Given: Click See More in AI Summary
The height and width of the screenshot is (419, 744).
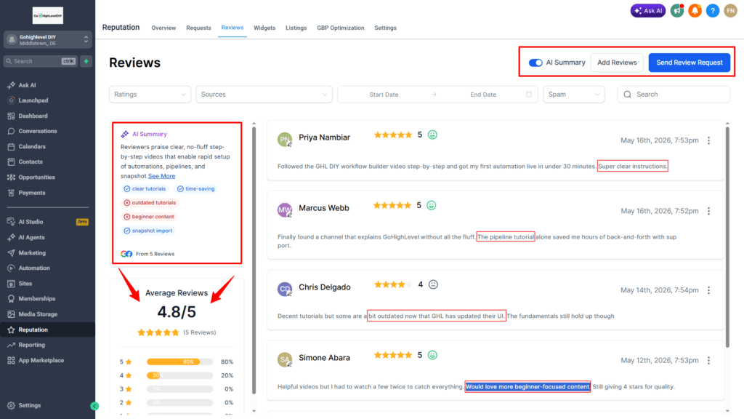Looking at the screenshot, I should pyautogui.click(x=161, y=176).
